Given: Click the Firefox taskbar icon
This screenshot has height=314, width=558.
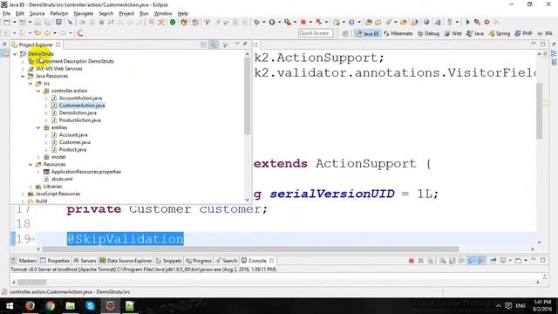Looking at the screenshot, I should coord(30,305).
